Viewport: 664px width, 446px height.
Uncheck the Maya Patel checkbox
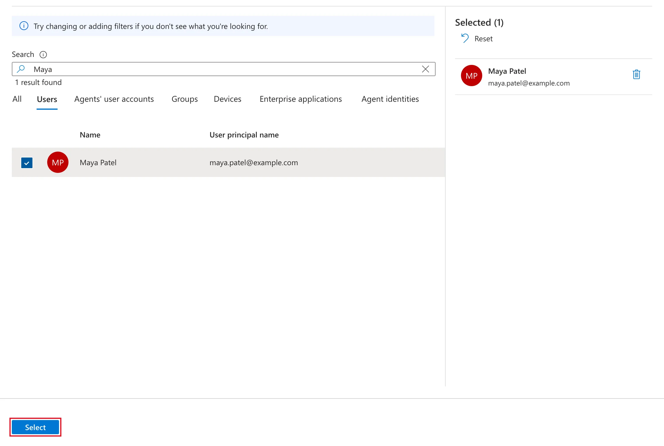tap(27, 163)
